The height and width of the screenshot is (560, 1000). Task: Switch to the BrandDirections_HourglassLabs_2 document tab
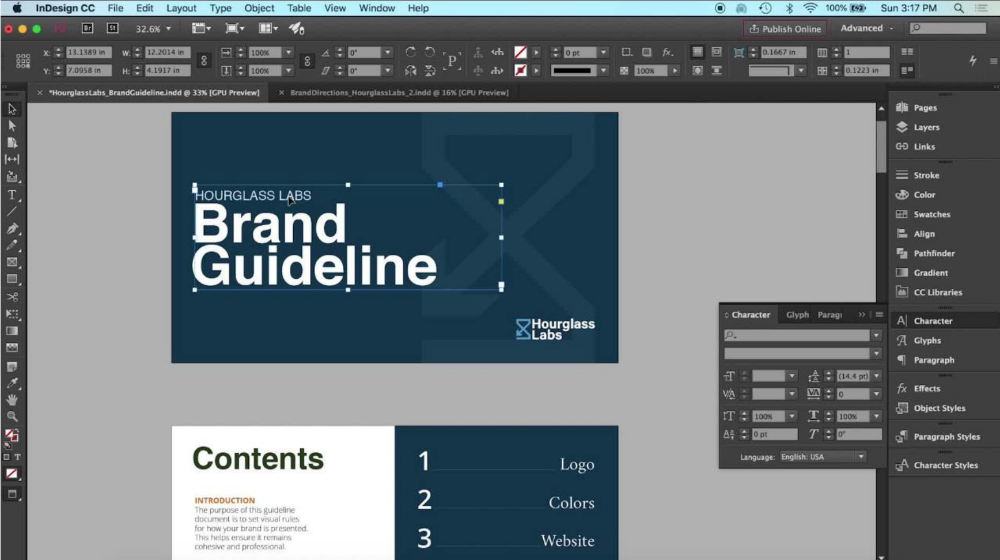tap(397, 92)
